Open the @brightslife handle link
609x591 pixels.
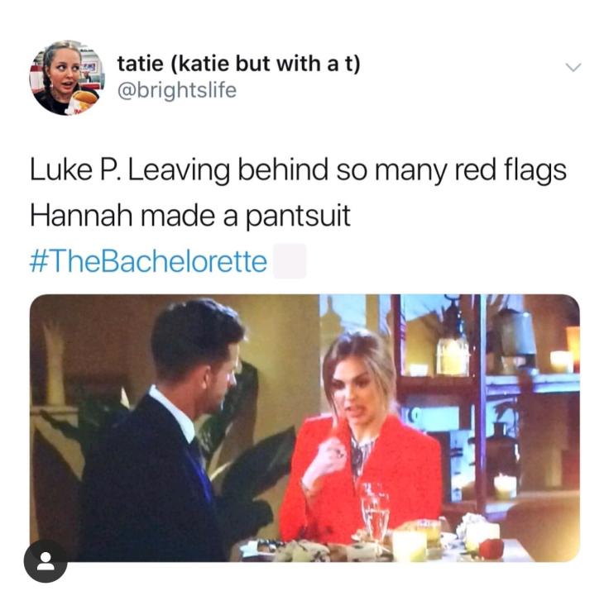(177, 90)
